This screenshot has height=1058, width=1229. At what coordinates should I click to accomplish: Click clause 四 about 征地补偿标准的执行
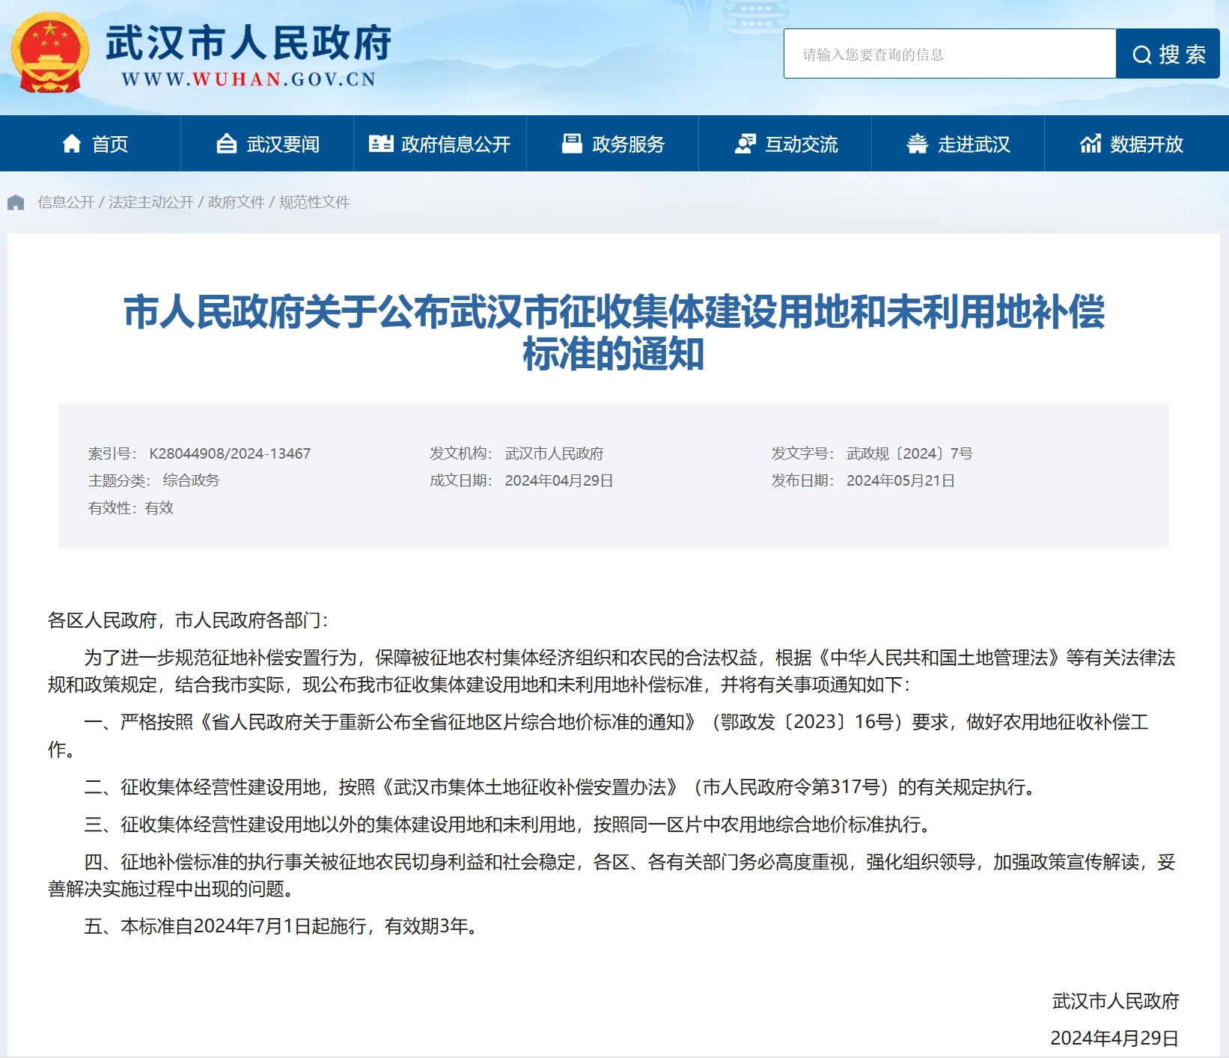coord(612,875)
